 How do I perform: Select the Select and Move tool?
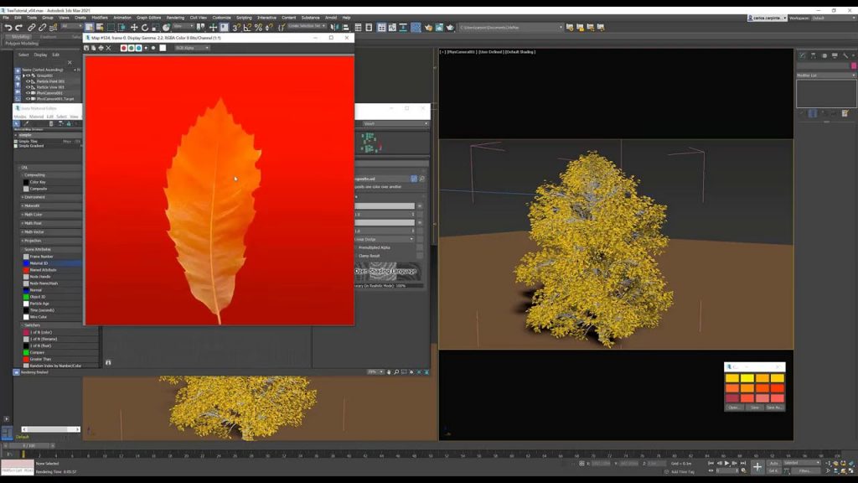point(134,26)
